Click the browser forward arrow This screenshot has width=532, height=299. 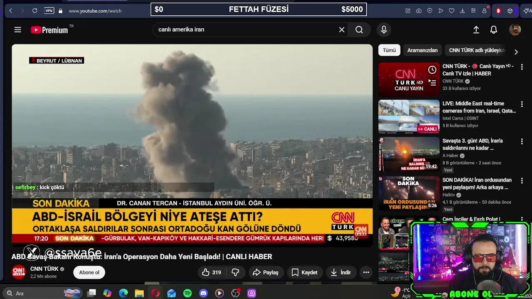coord(22,11)
